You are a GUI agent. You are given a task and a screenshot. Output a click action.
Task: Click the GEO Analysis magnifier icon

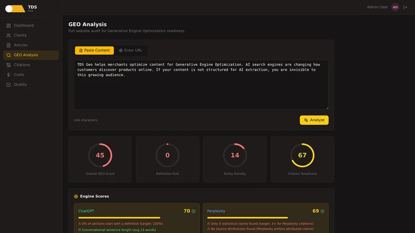(8, 55)
